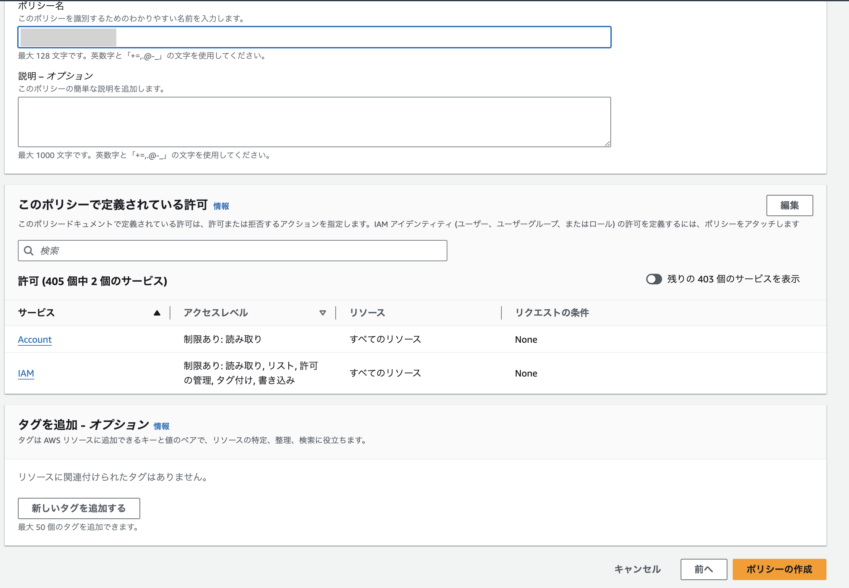Open the IAM service link
Image resolution: width=849 pixels, height=588 pixels.
pyautogui.click(x=26, y=374)
